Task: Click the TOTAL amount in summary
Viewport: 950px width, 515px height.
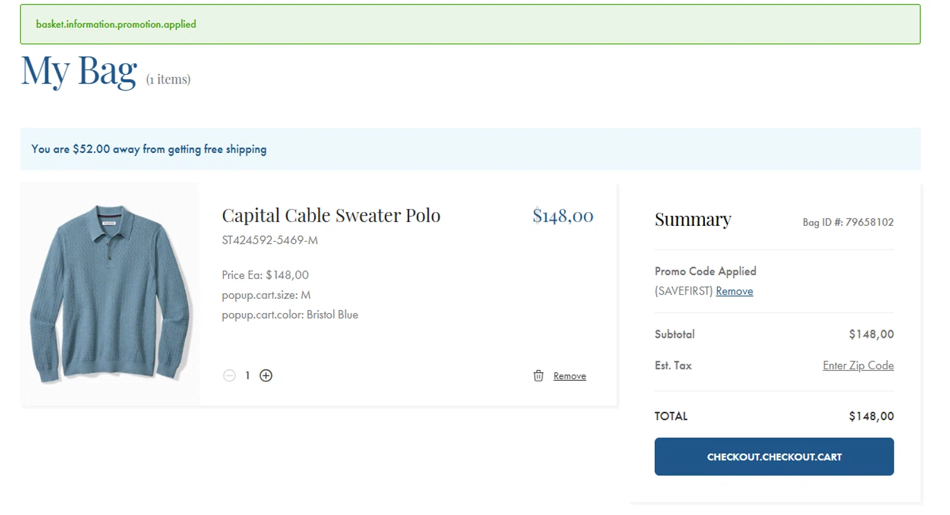Action: (x=871, y=416)
